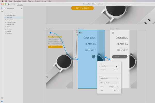This screenshot has width=155, height=103.
Task: Open the Verzögerung 1 Sek dropdown
Action: click(x=115, y=70)
